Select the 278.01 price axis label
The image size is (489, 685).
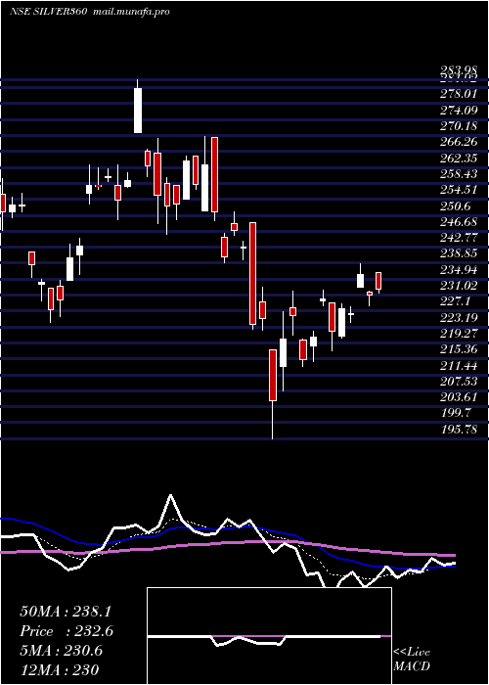459,94
